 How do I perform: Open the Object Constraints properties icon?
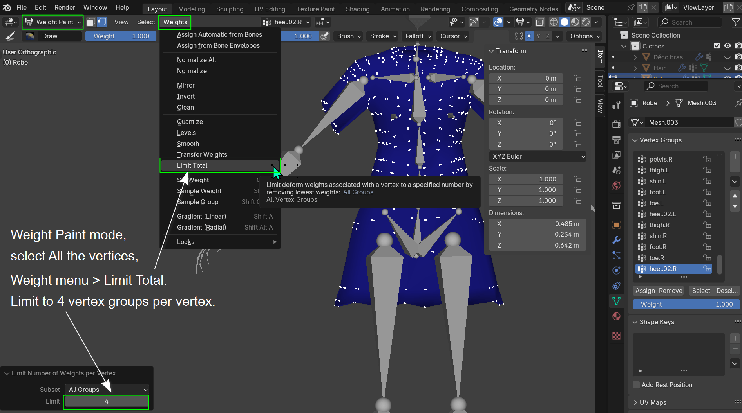tap(616, 286)
